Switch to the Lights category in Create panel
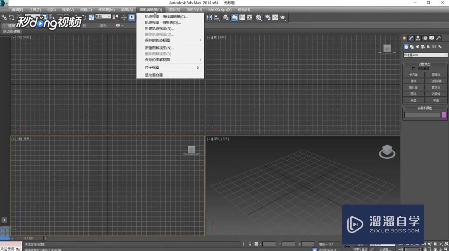The width and height of the screenshot is (449, 251). click(x=417, y=46)
